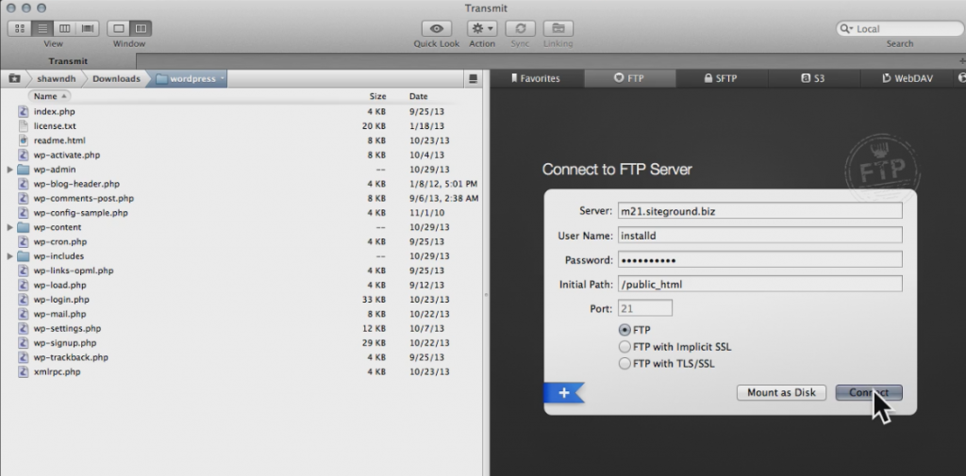
Task: Click the User Name field
Action: pos(759,236)
